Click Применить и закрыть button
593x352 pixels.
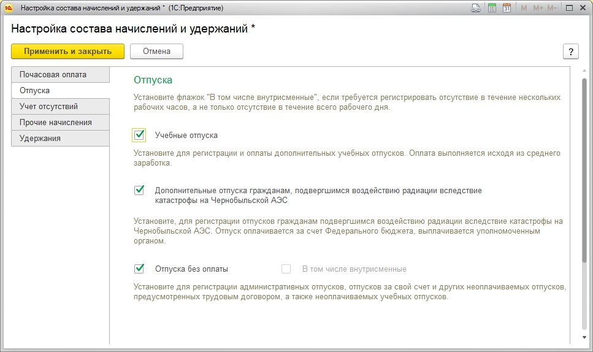67,52
